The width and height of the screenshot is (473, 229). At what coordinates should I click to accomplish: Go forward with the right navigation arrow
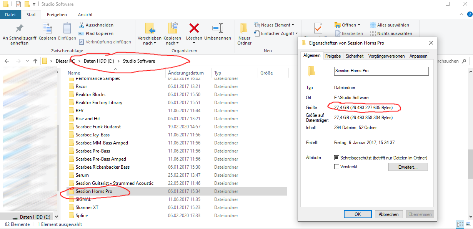tap(18, 61)
